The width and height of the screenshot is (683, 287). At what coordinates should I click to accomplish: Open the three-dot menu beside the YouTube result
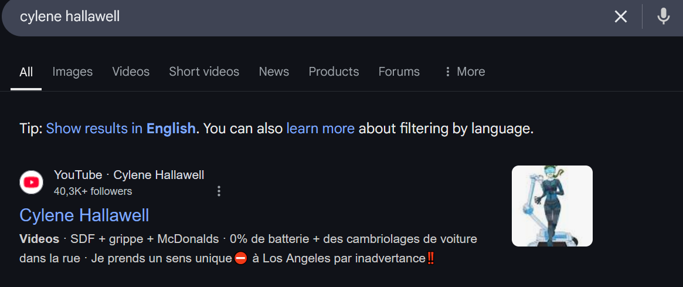(219, 191)
